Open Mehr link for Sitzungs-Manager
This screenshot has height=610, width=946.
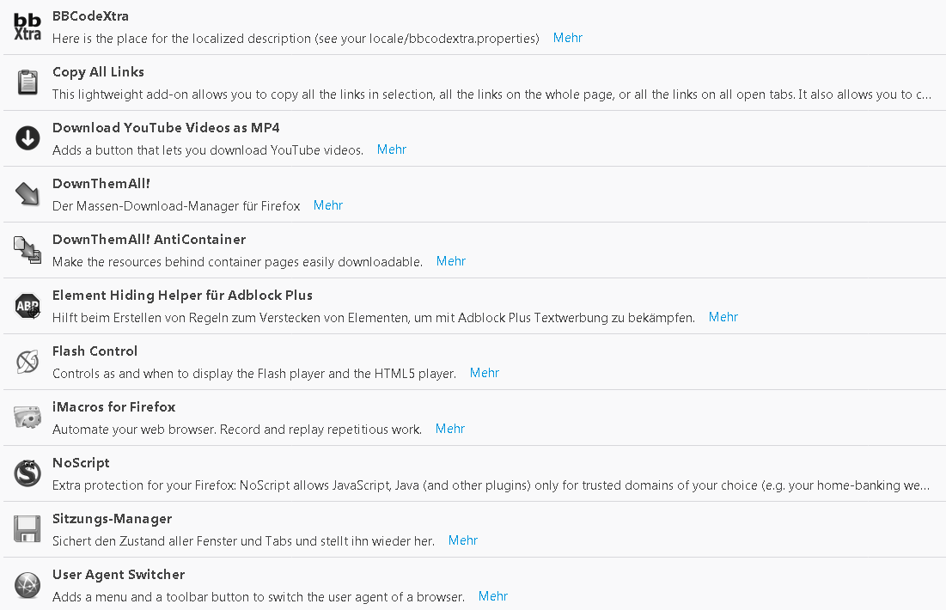coord(463,540)
